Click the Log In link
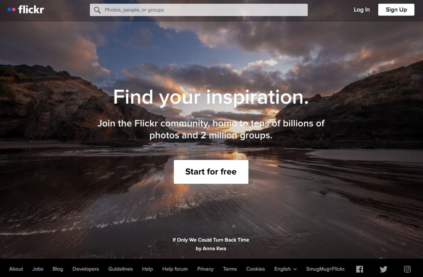This screenshot has width=423, height=277. pyautogui.click(x=362, y=10)
